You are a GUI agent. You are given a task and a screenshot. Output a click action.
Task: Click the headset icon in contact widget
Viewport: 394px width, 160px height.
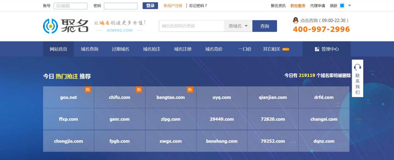coord(357,67)
